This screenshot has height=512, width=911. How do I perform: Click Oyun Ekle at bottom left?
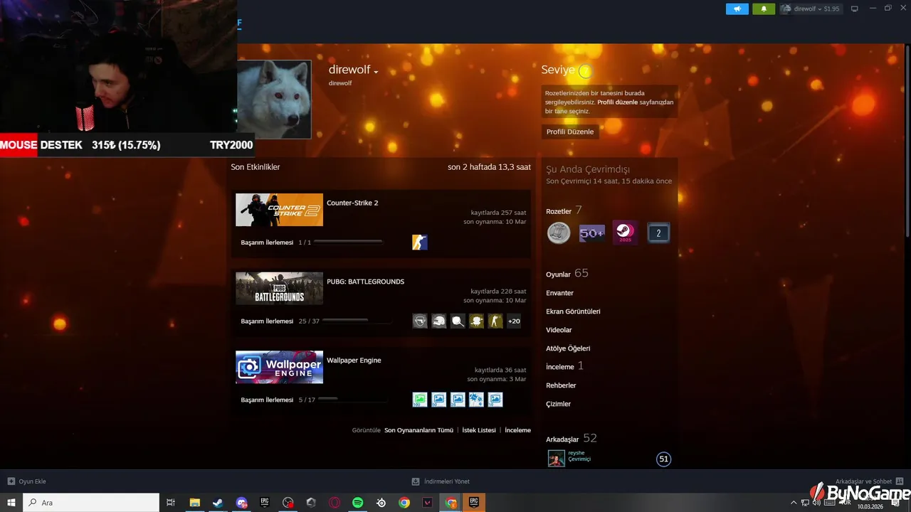tap(26, 481)
